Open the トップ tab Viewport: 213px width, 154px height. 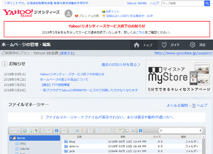144,45
